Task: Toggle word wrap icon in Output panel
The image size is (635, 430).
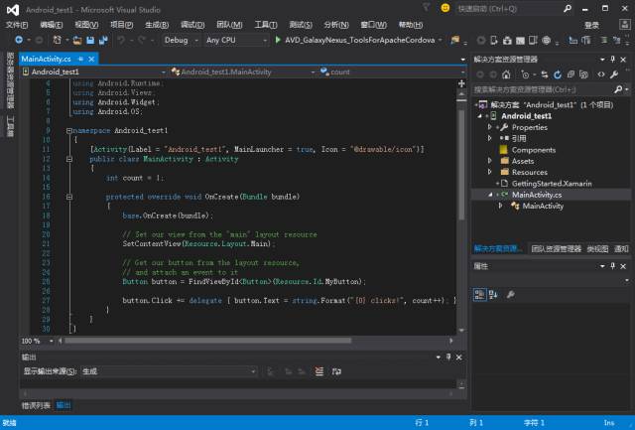Action: (x=336, y=371)
